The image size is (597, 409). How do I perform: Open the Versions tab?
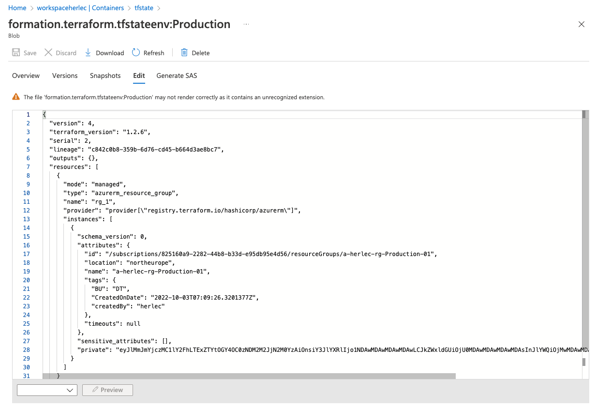pyautogui.click(x=65, y=76)
